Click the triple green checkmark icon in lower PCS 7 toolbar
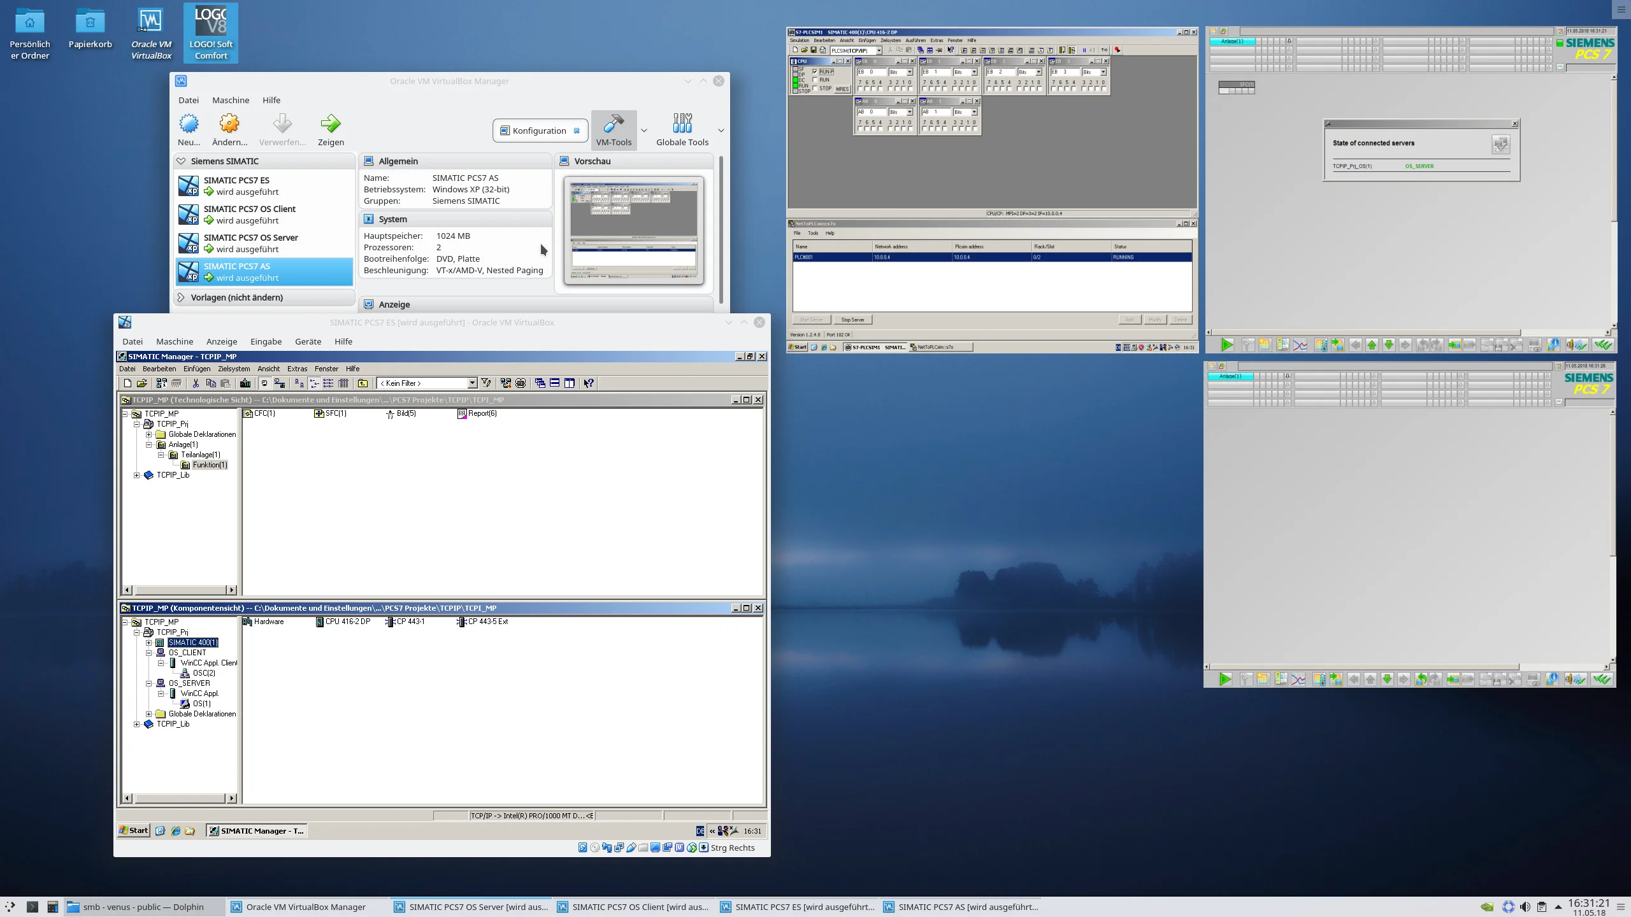 1602,679
